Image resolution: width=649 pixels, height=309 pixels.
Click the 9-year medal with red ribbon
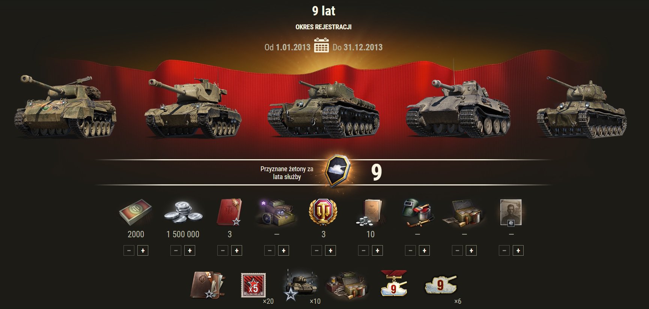(394, 283)
